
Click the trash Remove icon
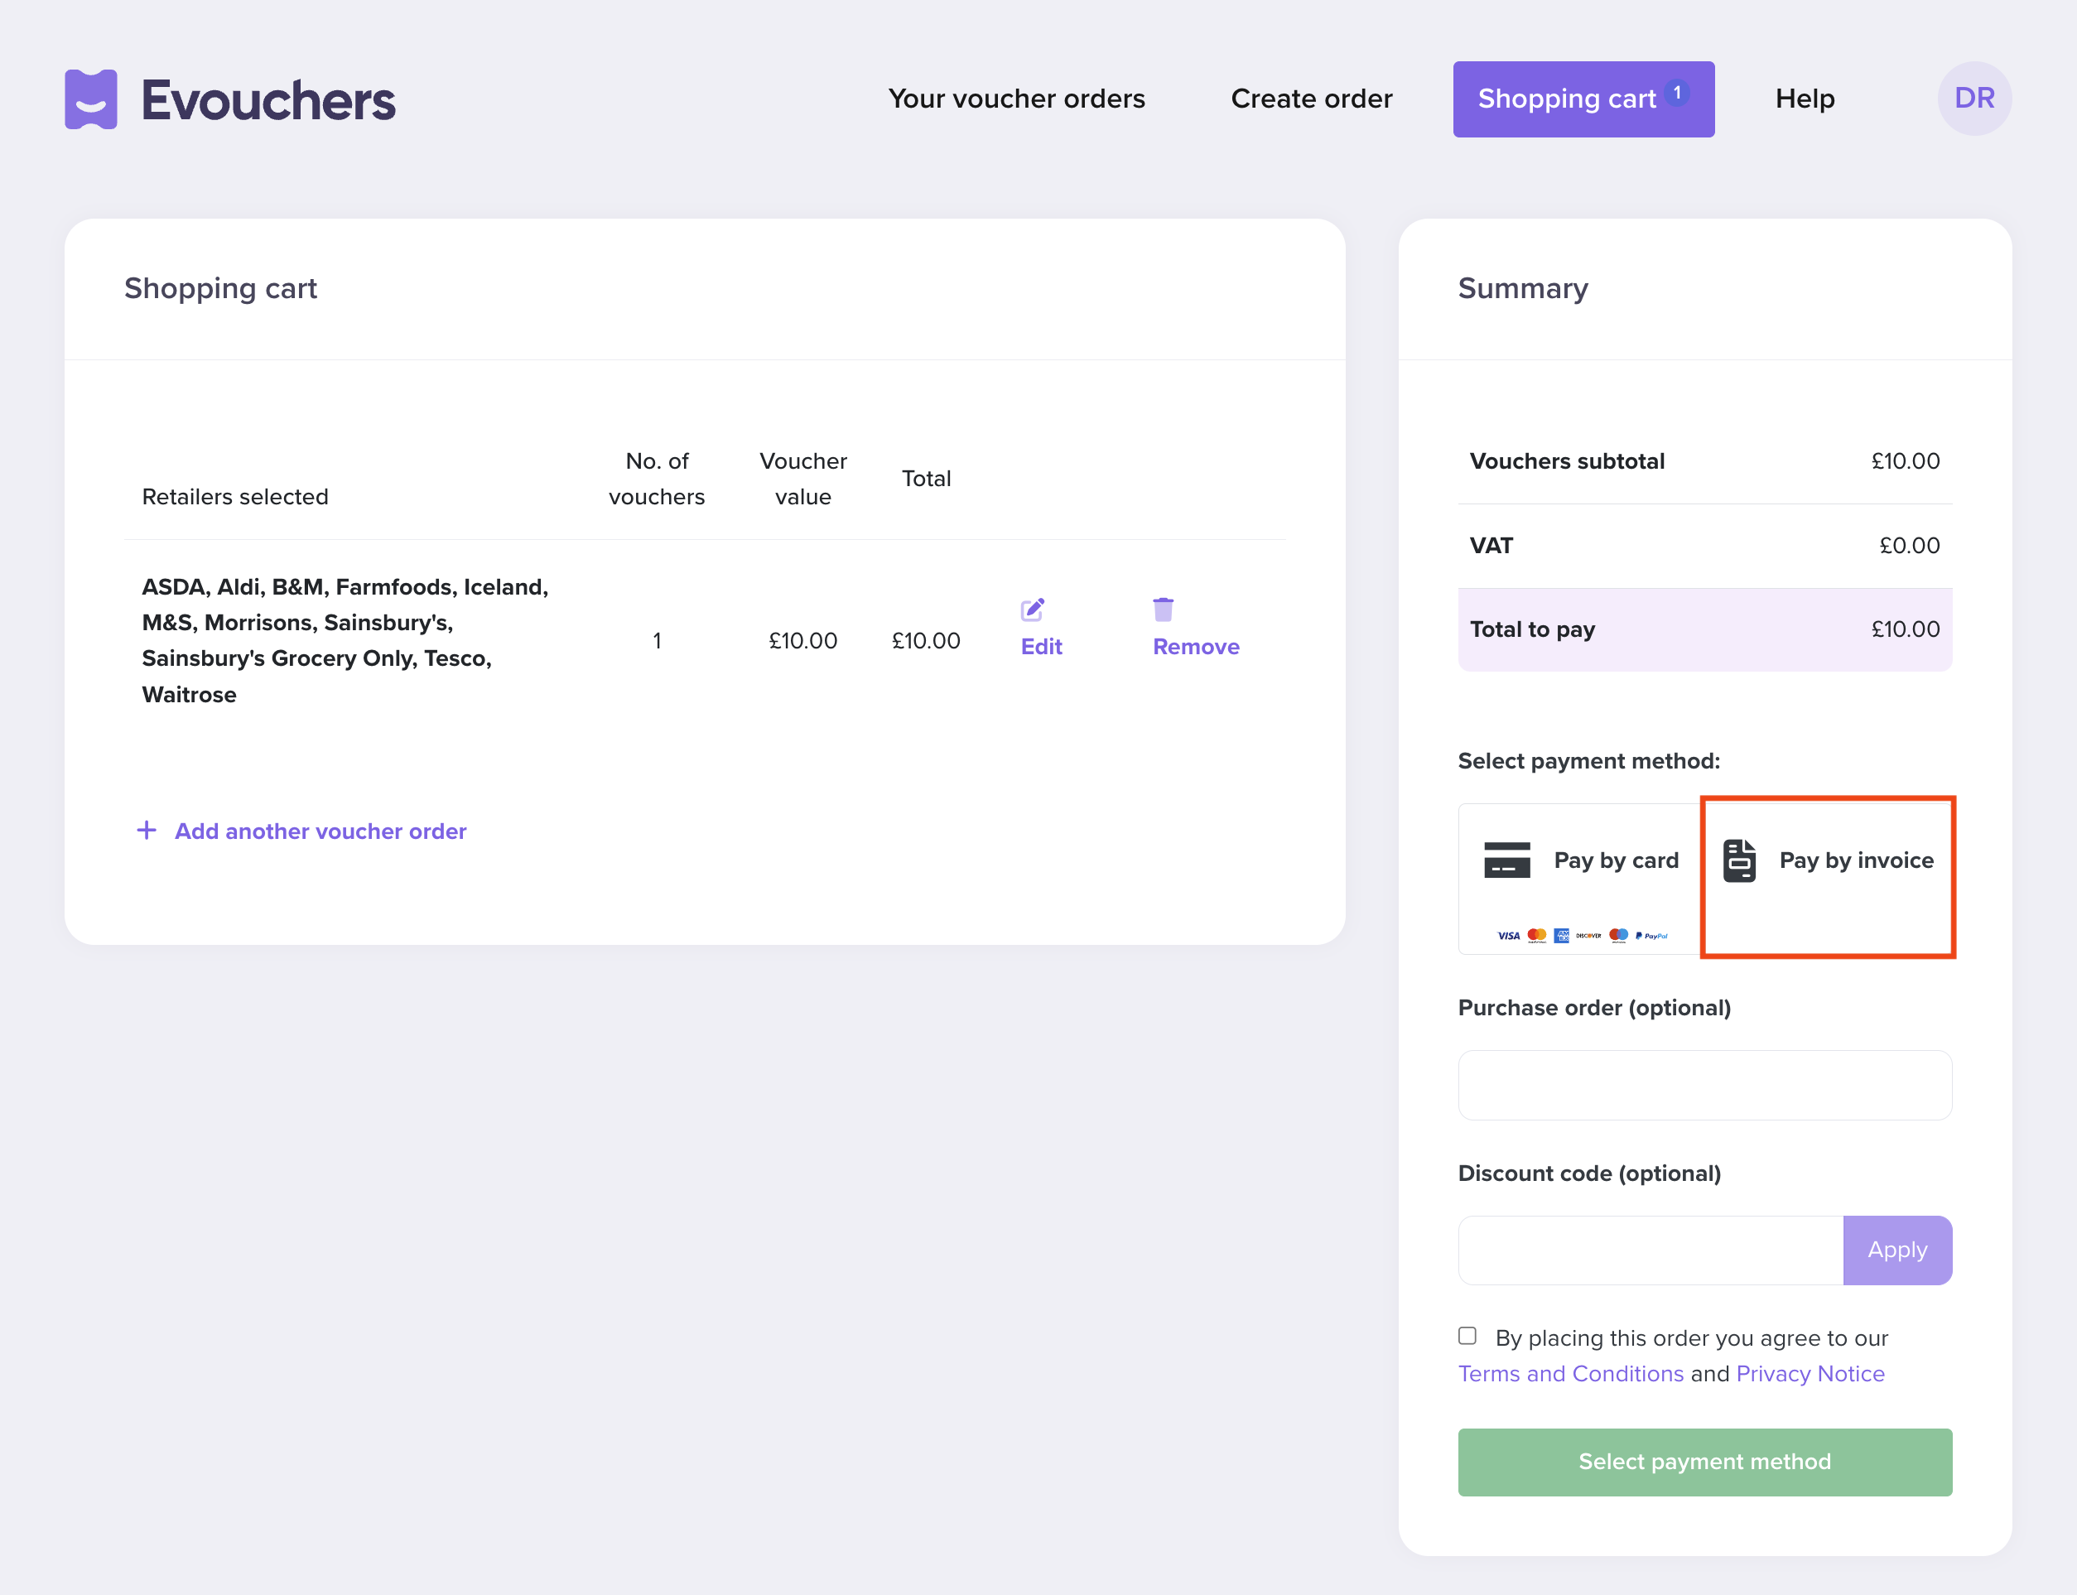click(1163, 610)
